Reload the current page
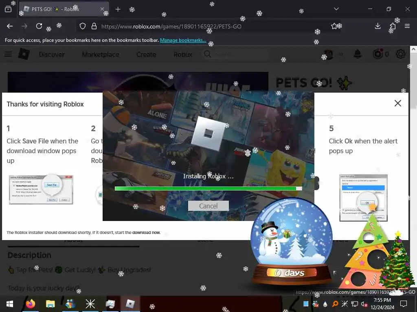 click(x=39, y=26)
